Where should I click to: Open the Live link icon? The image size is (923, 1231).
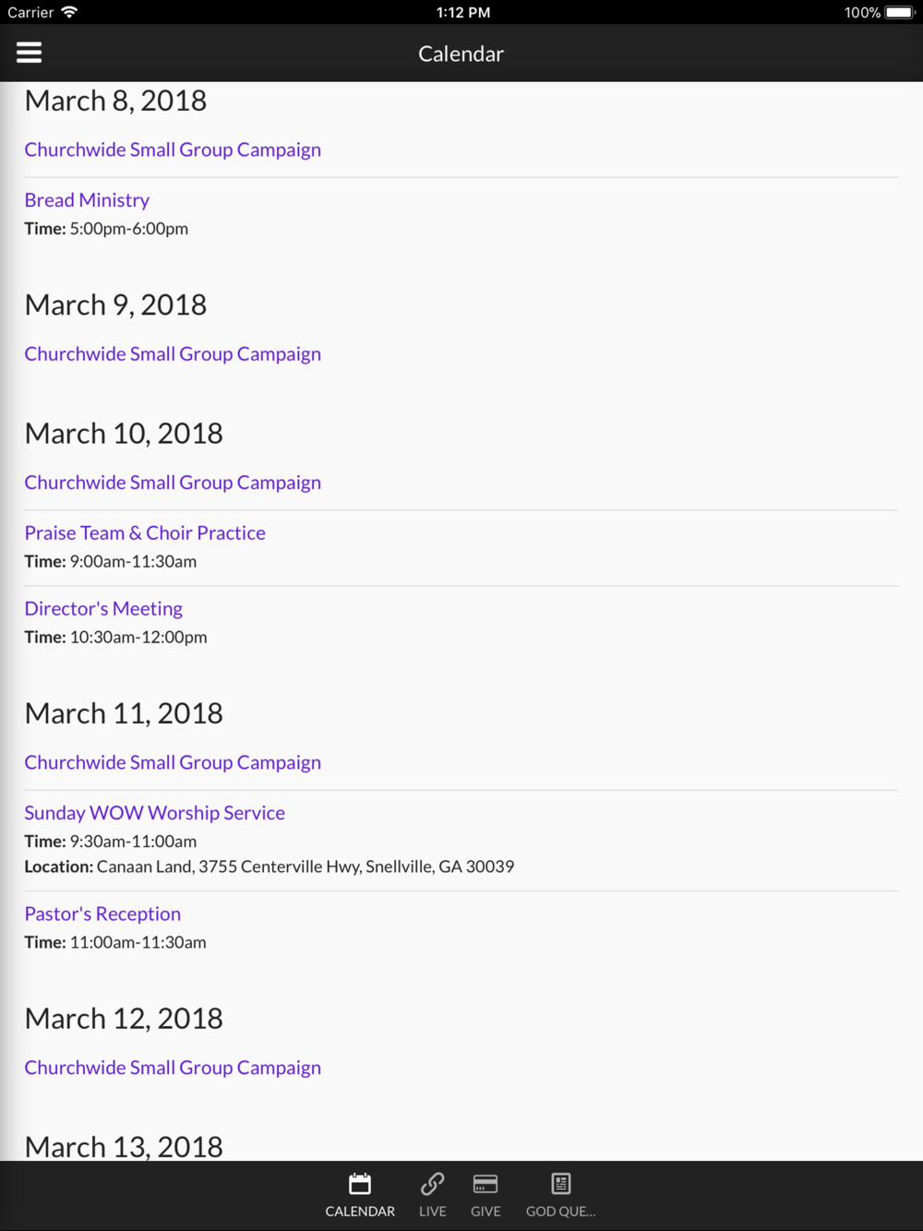click(432, 1183)
